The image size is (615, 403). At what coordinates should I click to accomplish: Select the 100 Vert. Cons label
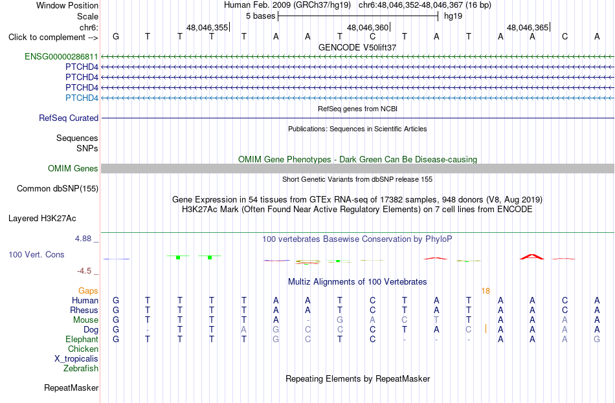36,254
